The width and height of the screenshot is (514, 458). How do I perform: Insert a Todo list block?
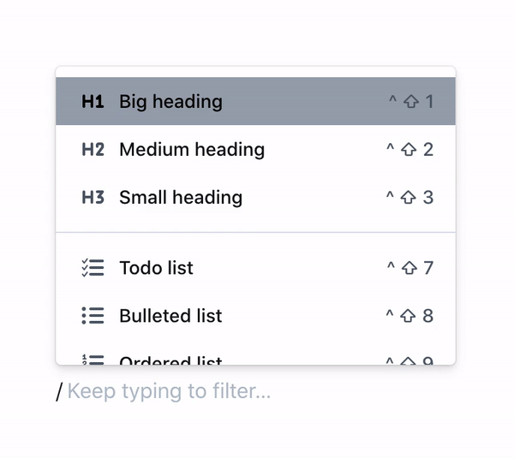point(255,268)
